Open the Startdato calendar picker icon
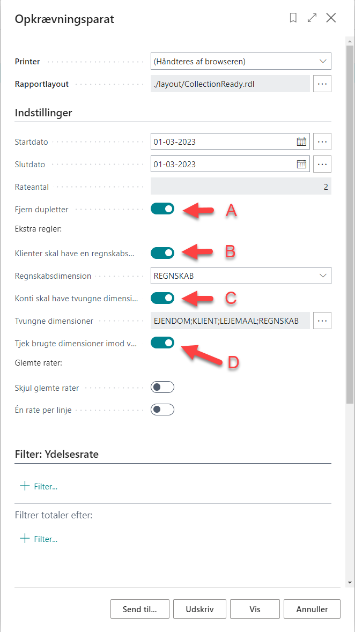 pos(301,142)
